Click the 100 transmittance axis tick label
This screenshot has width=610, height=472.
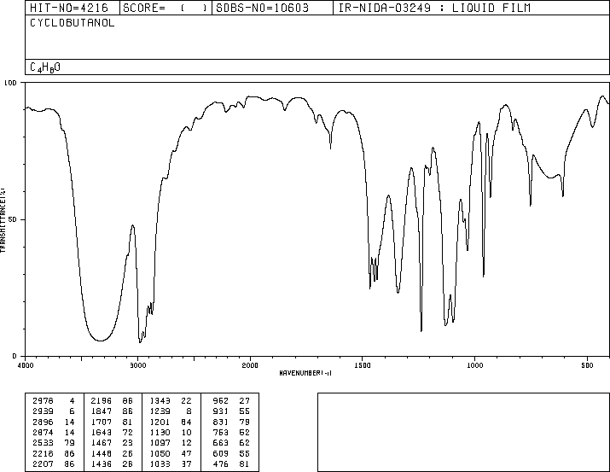10,83
